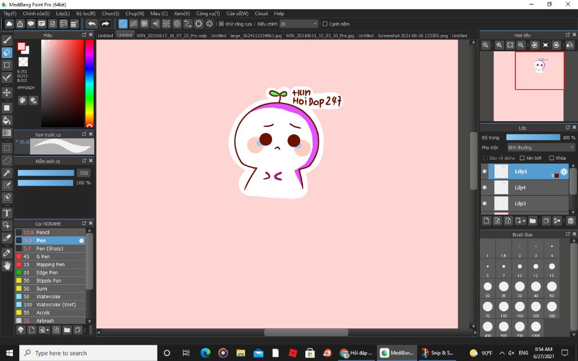Screen dimensions: 578x361
Task: Click the Redo arrow in toolbar
Action: pyautogui.click(x=105, y=24)
